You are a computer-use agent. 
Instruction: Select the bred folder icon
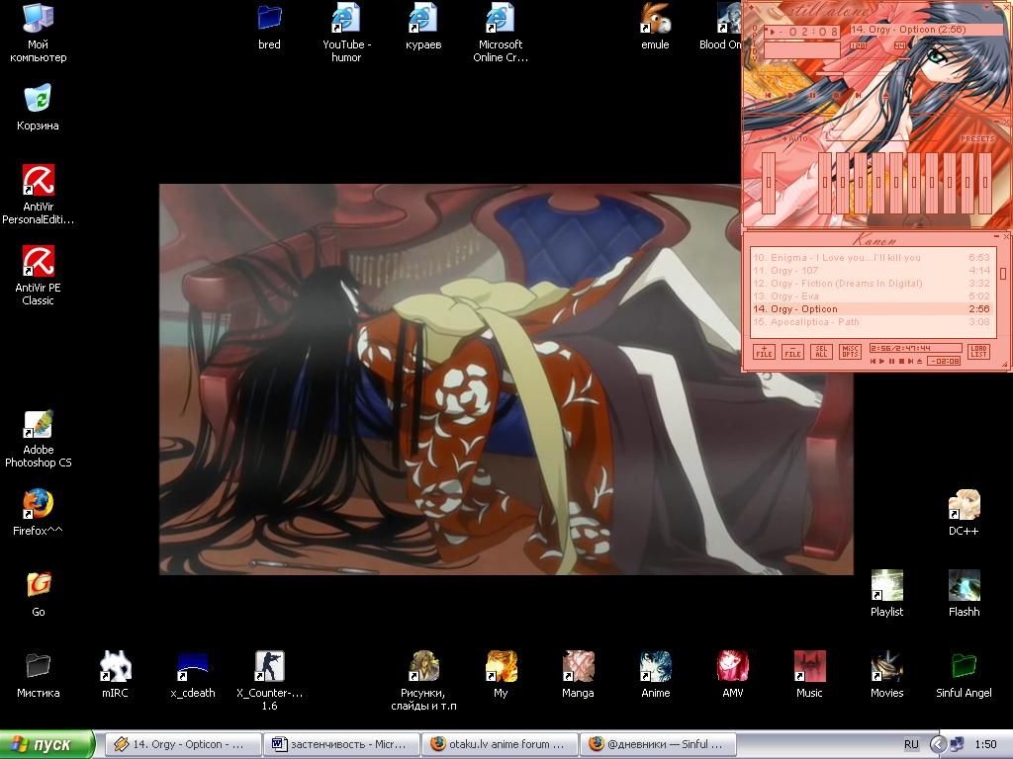(x=269, y=26)
